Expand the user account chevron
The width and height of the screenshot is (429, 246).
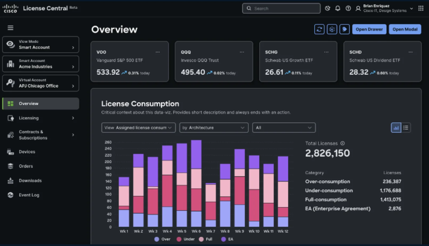coord(411,8)
